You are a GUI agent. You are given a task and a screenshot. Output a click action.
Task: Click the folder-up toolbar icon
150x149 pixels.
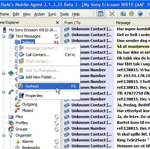pyautogui.click(x=123, y=14)
